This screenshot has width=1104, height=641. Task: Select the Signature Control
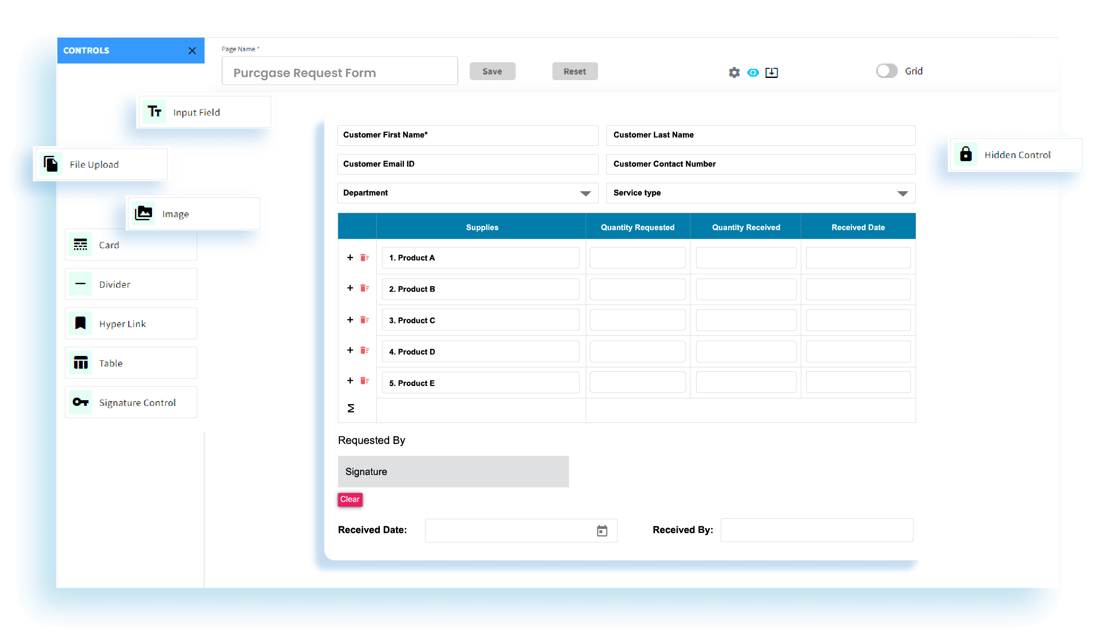point(137,402)
